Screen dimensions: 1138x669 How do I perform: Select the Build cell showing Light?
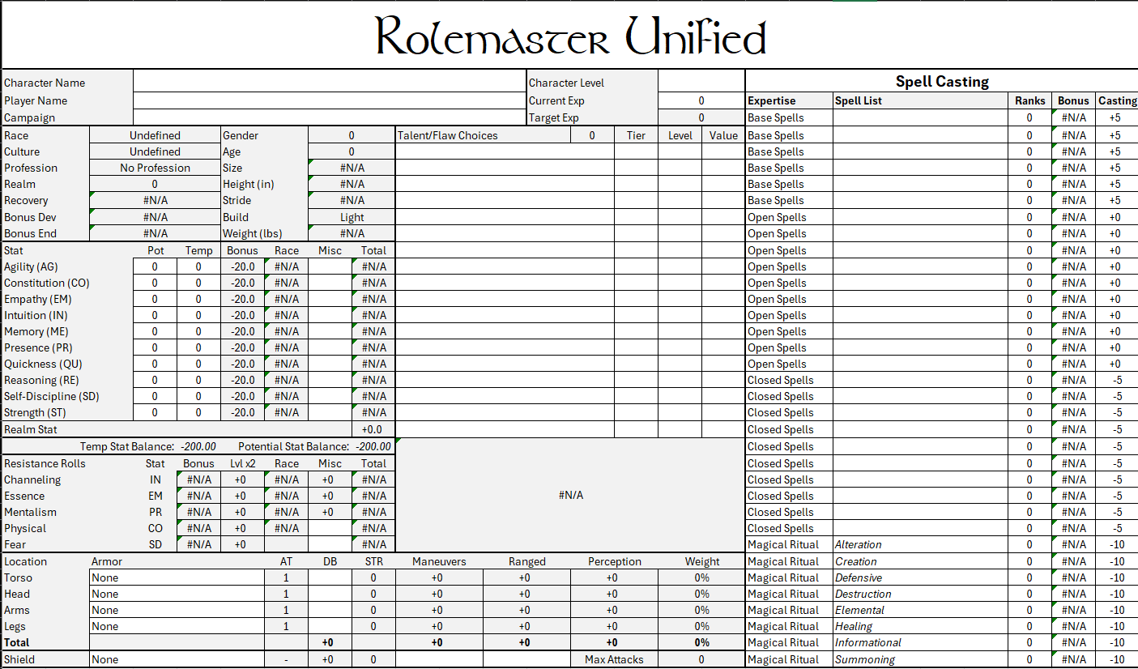(352, 217)
